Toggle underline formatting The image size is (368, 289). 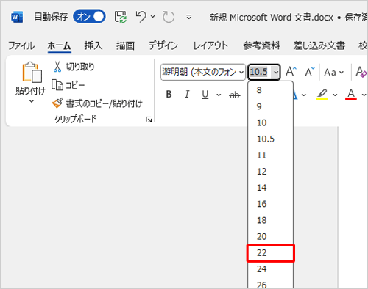click(205, 95)
